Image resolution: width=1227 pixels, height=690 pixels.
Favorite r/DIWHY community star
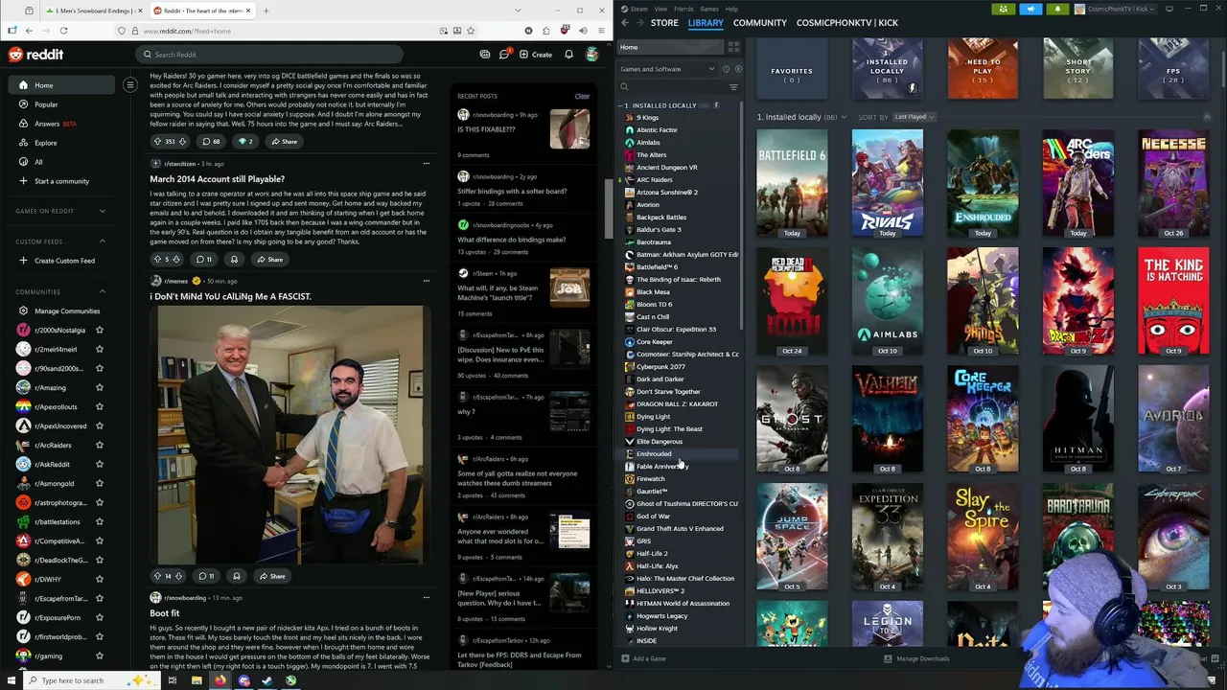pyautogui.click(x=99, y=579)
